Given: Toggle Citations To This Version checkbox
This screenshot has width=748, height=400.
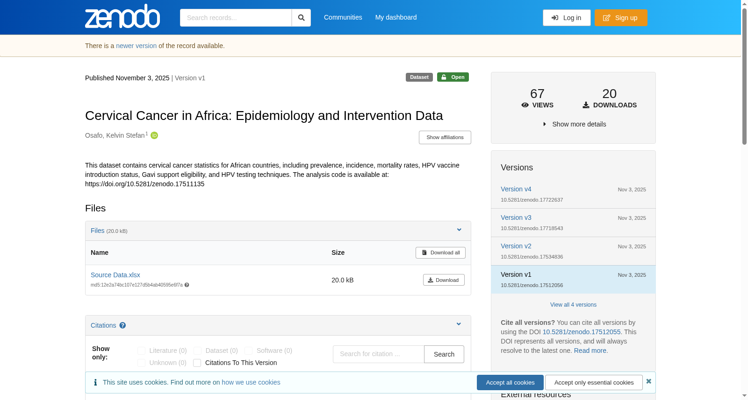Looking at the screenshot, I should tap(197, 363).
